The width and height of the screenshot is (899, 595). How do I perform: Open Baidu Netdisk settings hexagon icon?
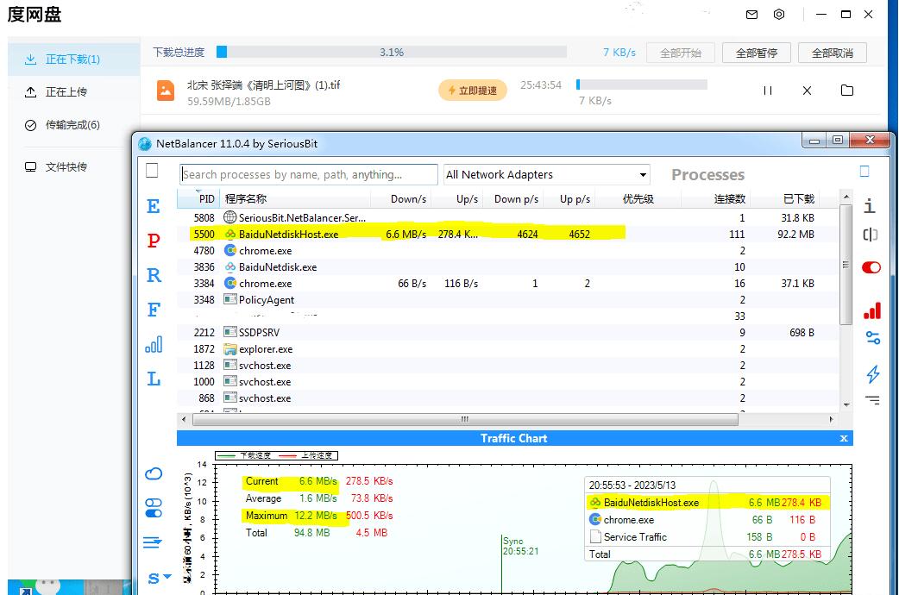pos(778,15)
